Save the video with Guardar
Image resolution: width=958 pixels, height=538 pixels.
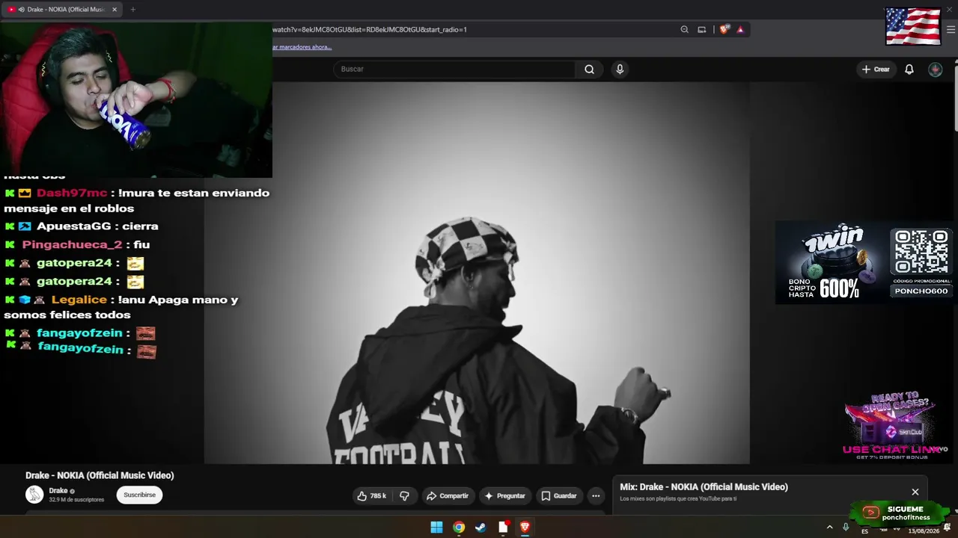(559, 495)
